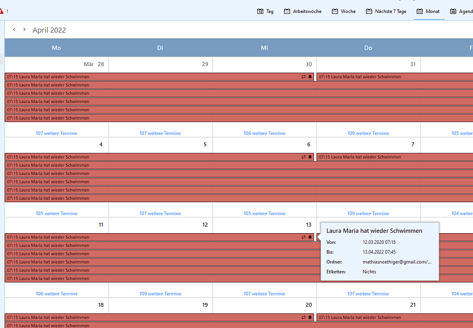Screen dimensions: 473x328
Task: Select the Monat view tab
Action: coord(428,11)
